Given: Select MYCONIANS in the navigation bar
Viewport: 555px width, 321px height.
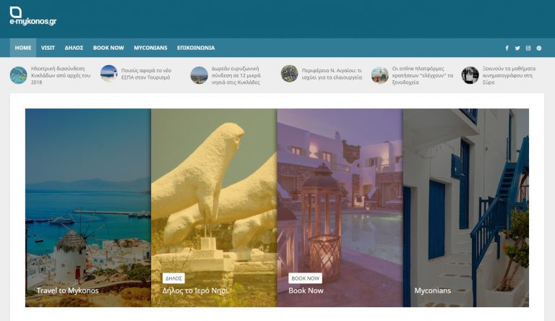Looking at the screenshot, I should (150, 48).
